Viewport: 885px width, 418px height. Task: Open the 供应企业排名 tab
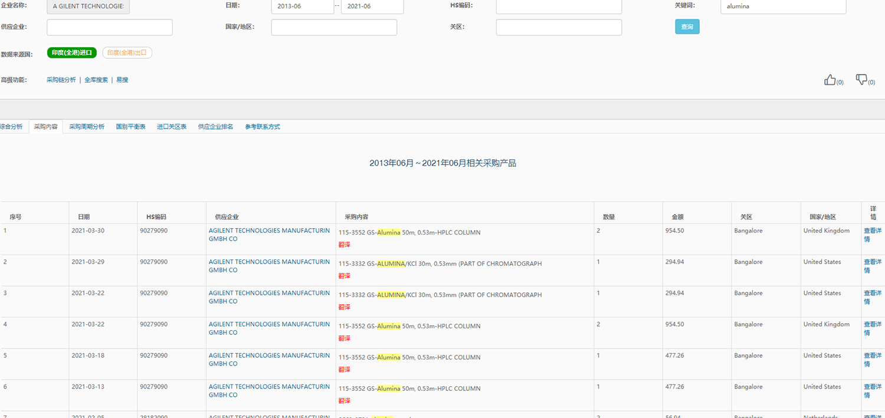(x=215, y=127)
